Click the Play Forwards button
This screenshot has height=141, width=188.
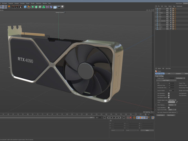click(x=114, y=117)
